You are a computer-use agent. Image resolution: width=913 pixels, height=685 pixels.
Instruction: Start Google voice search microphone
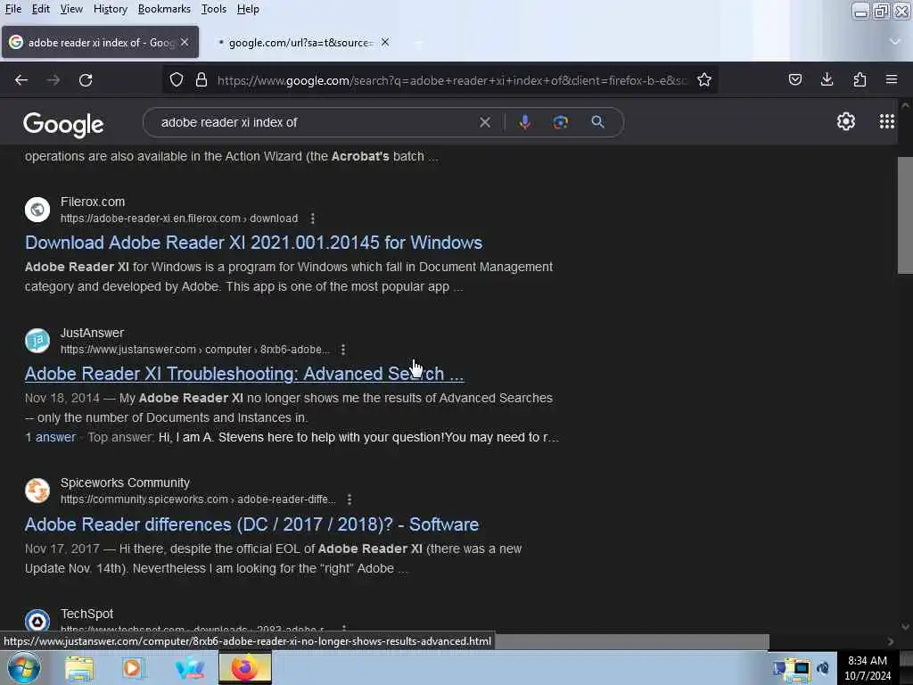pos(524,122)
